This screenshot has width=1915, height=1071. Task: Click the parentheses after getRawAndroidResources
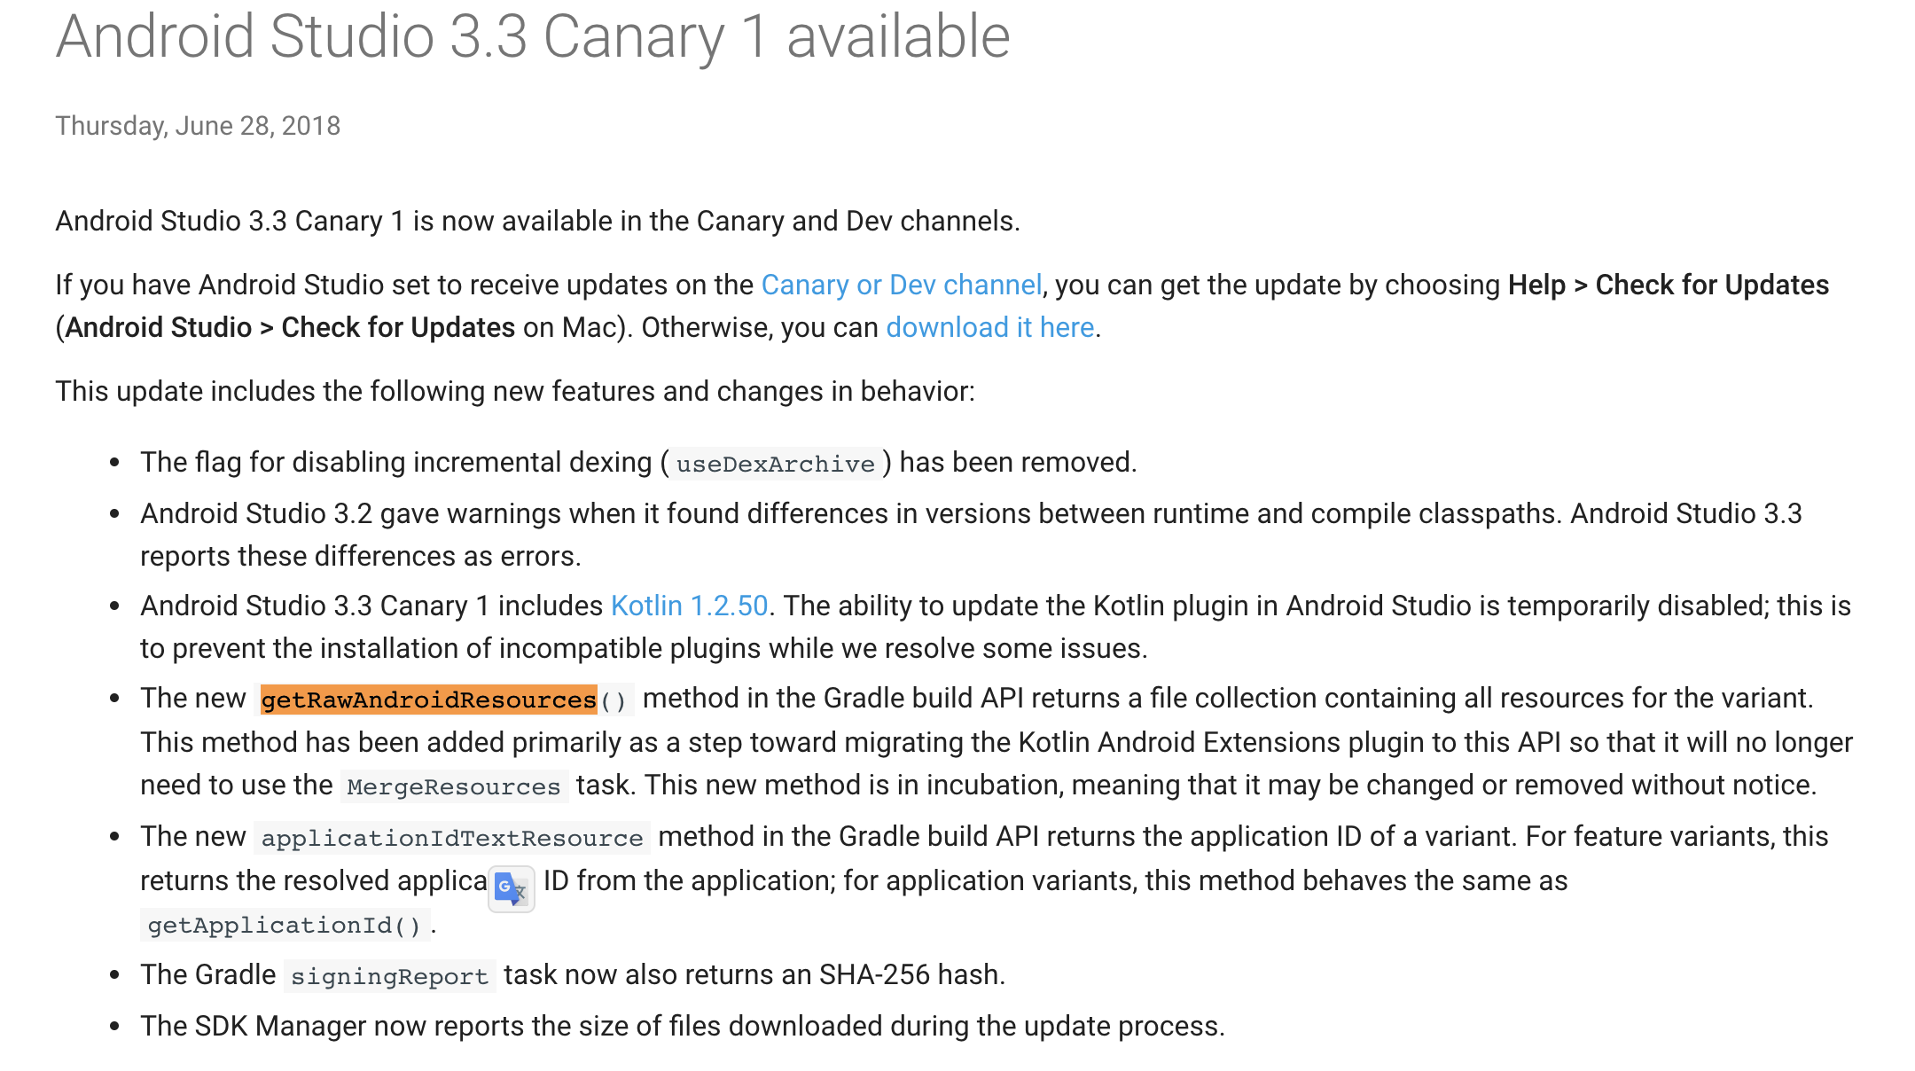click(x=614, y=700)
